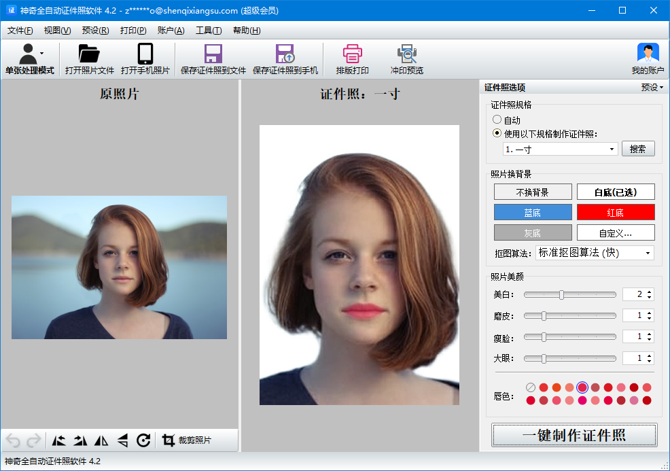
Task: Click the original landscape photo thumbnail
Action: tap(119, 268)
